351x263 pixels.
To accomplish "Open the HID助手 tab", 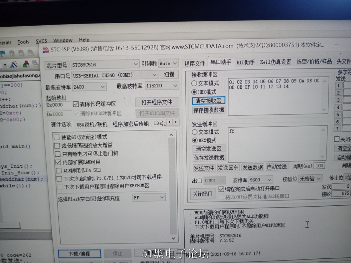I will 246,62.
